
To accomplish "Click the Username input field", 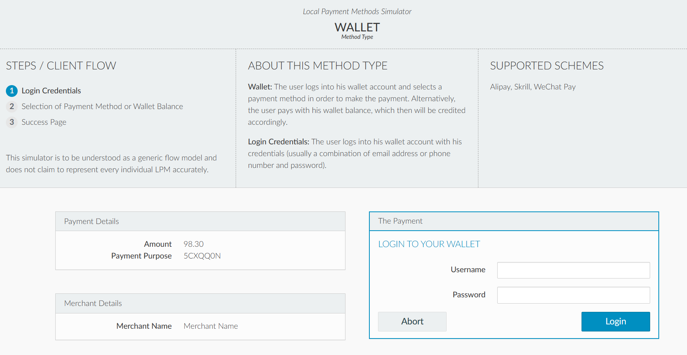I will click(573, 270).
